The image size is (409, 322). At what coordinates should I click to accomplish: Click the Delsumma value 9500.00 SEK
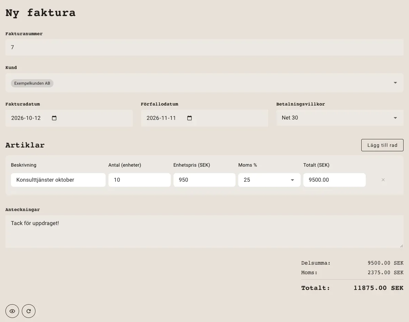tap(385, 263)
